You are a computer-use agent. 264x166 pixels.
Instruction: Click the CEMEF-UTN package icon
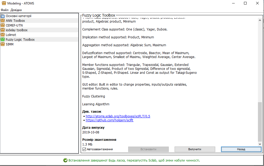(3, 25)
